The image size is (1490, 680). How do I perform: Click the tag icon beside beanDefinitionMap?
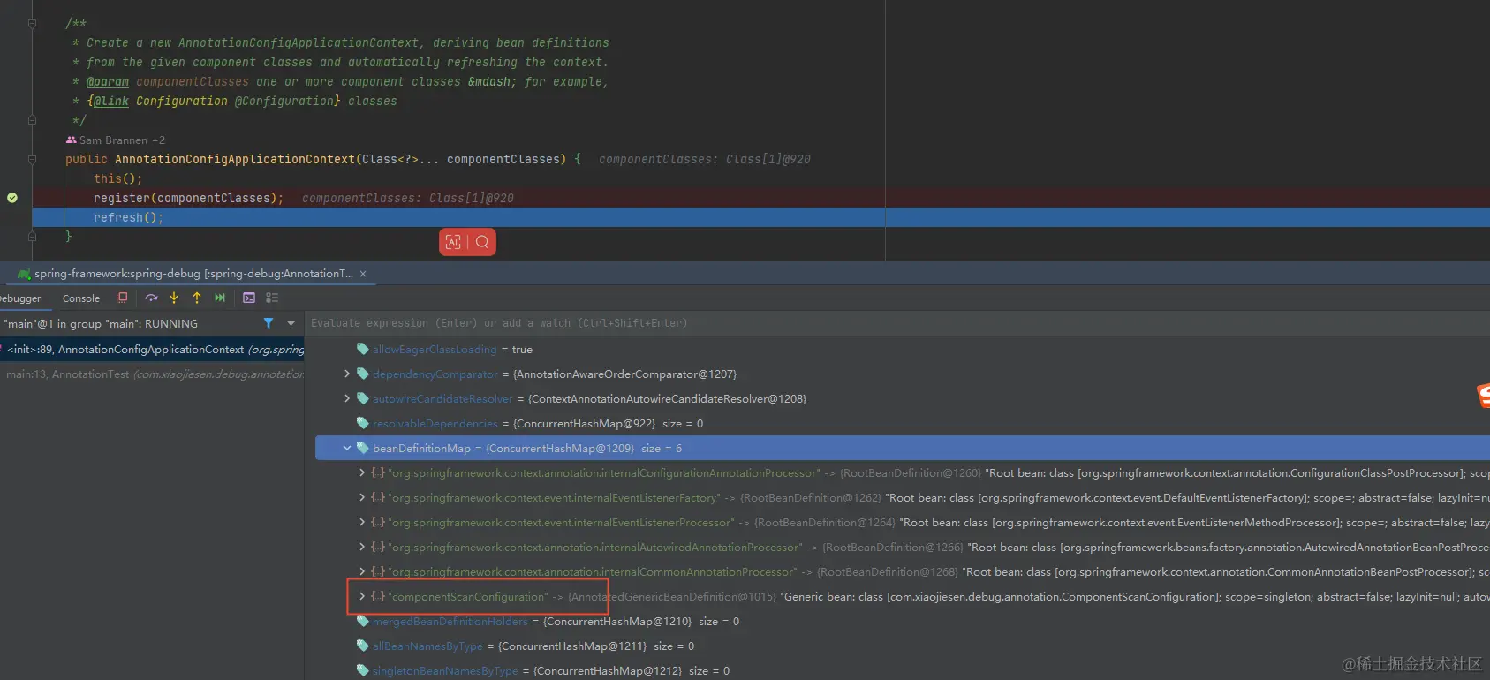pos(362,448)
